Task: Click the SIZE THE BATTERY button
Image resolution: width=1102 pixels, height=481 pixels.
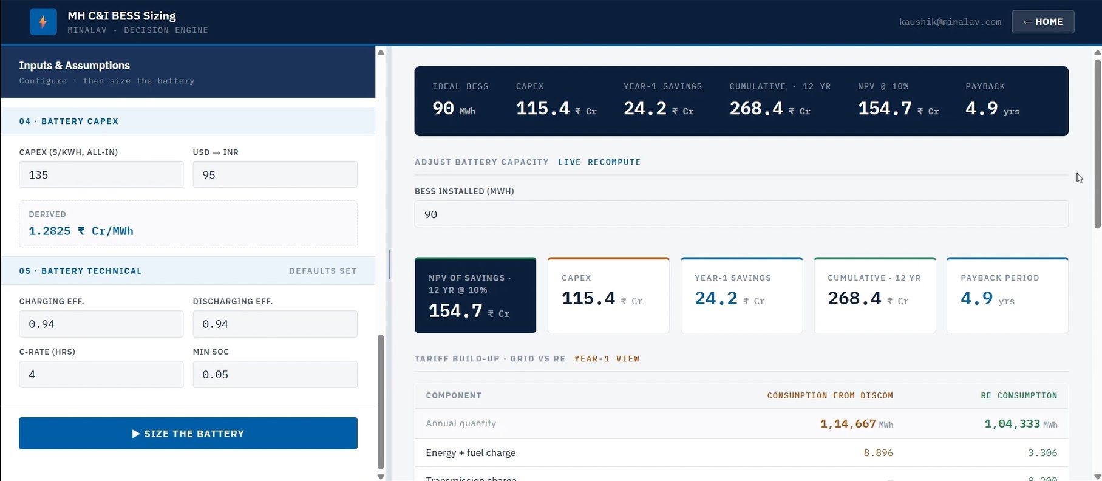Action: pyautogui.click(x=188, y=433)
